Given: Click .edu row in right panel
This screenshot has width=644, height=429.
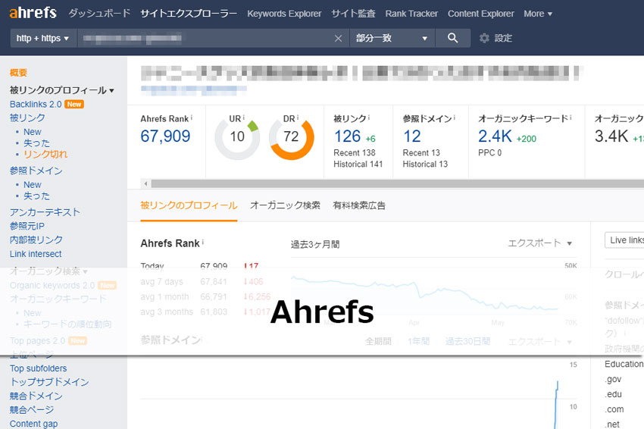Looking at the screenshot, I should point(614,394).
